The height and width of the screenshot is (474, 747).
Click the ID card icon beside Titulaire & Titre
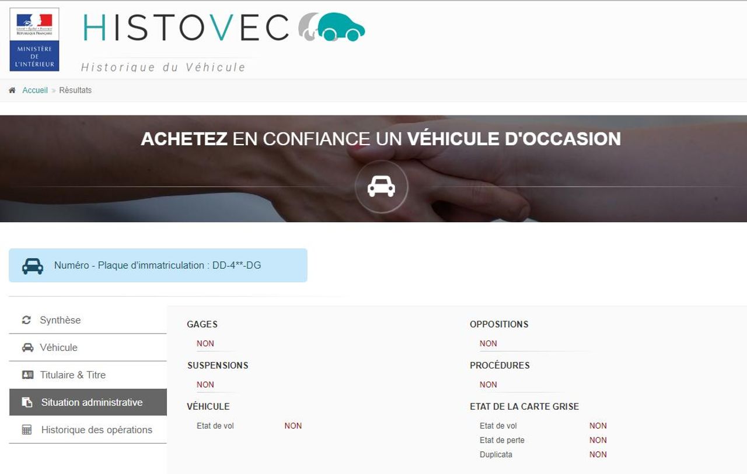click(27, 375)
